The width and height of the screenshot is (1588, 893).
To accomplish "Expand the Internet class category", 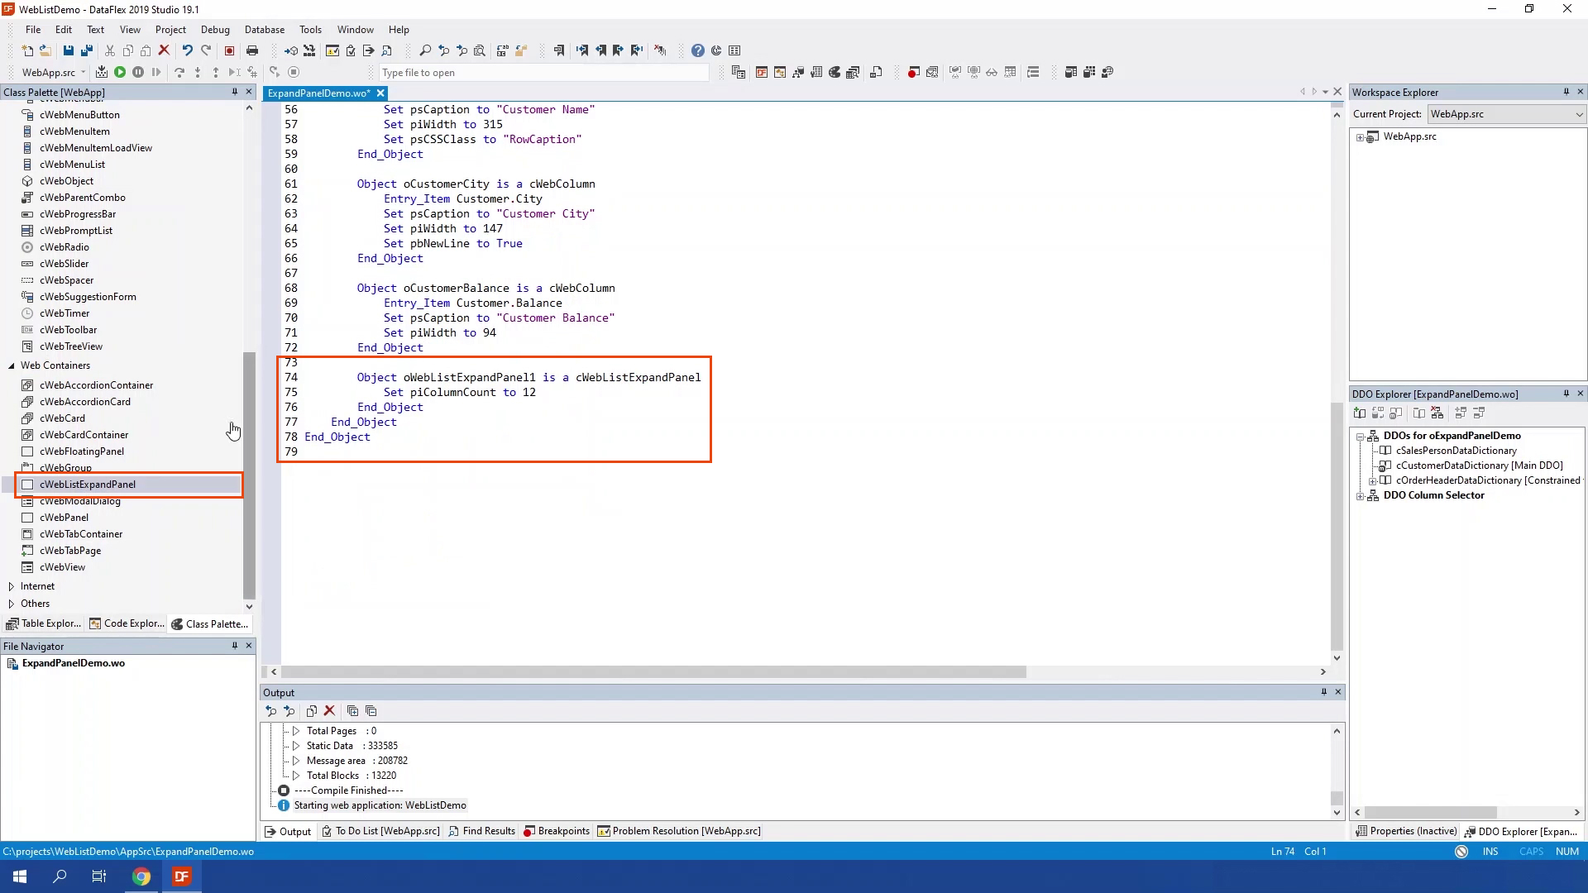I will pyautogui.click(x=12, y=586).
